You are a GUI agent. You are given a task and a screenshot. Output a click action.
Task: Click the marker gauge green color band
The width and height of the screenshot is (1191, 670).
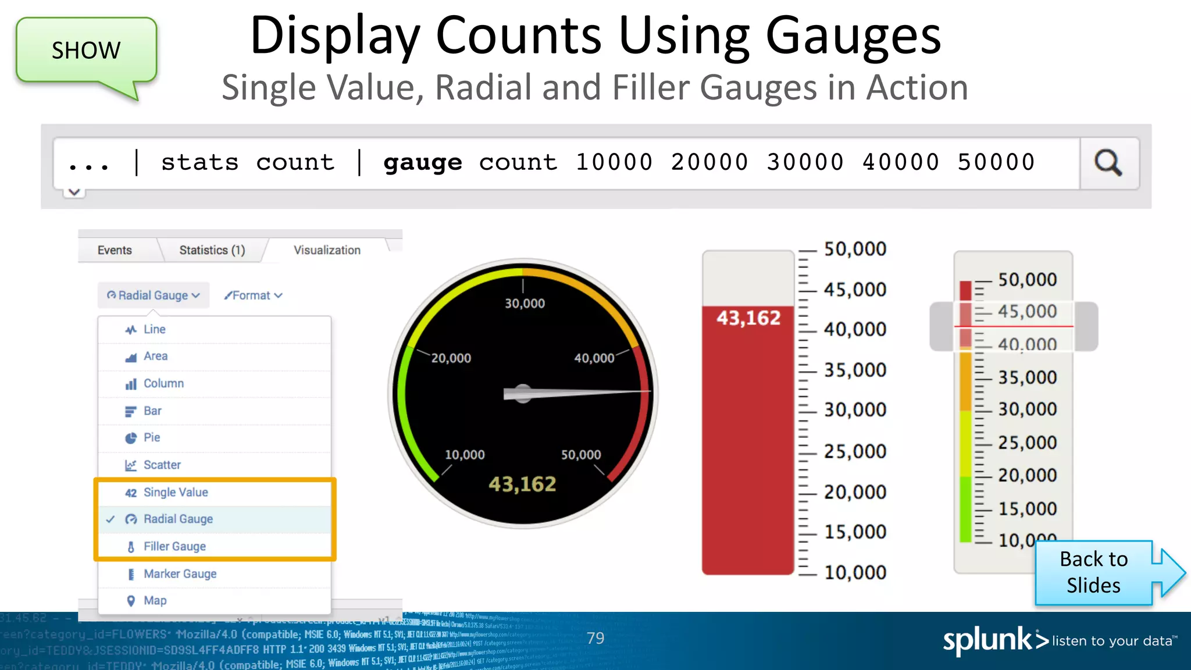click(966, 509)
